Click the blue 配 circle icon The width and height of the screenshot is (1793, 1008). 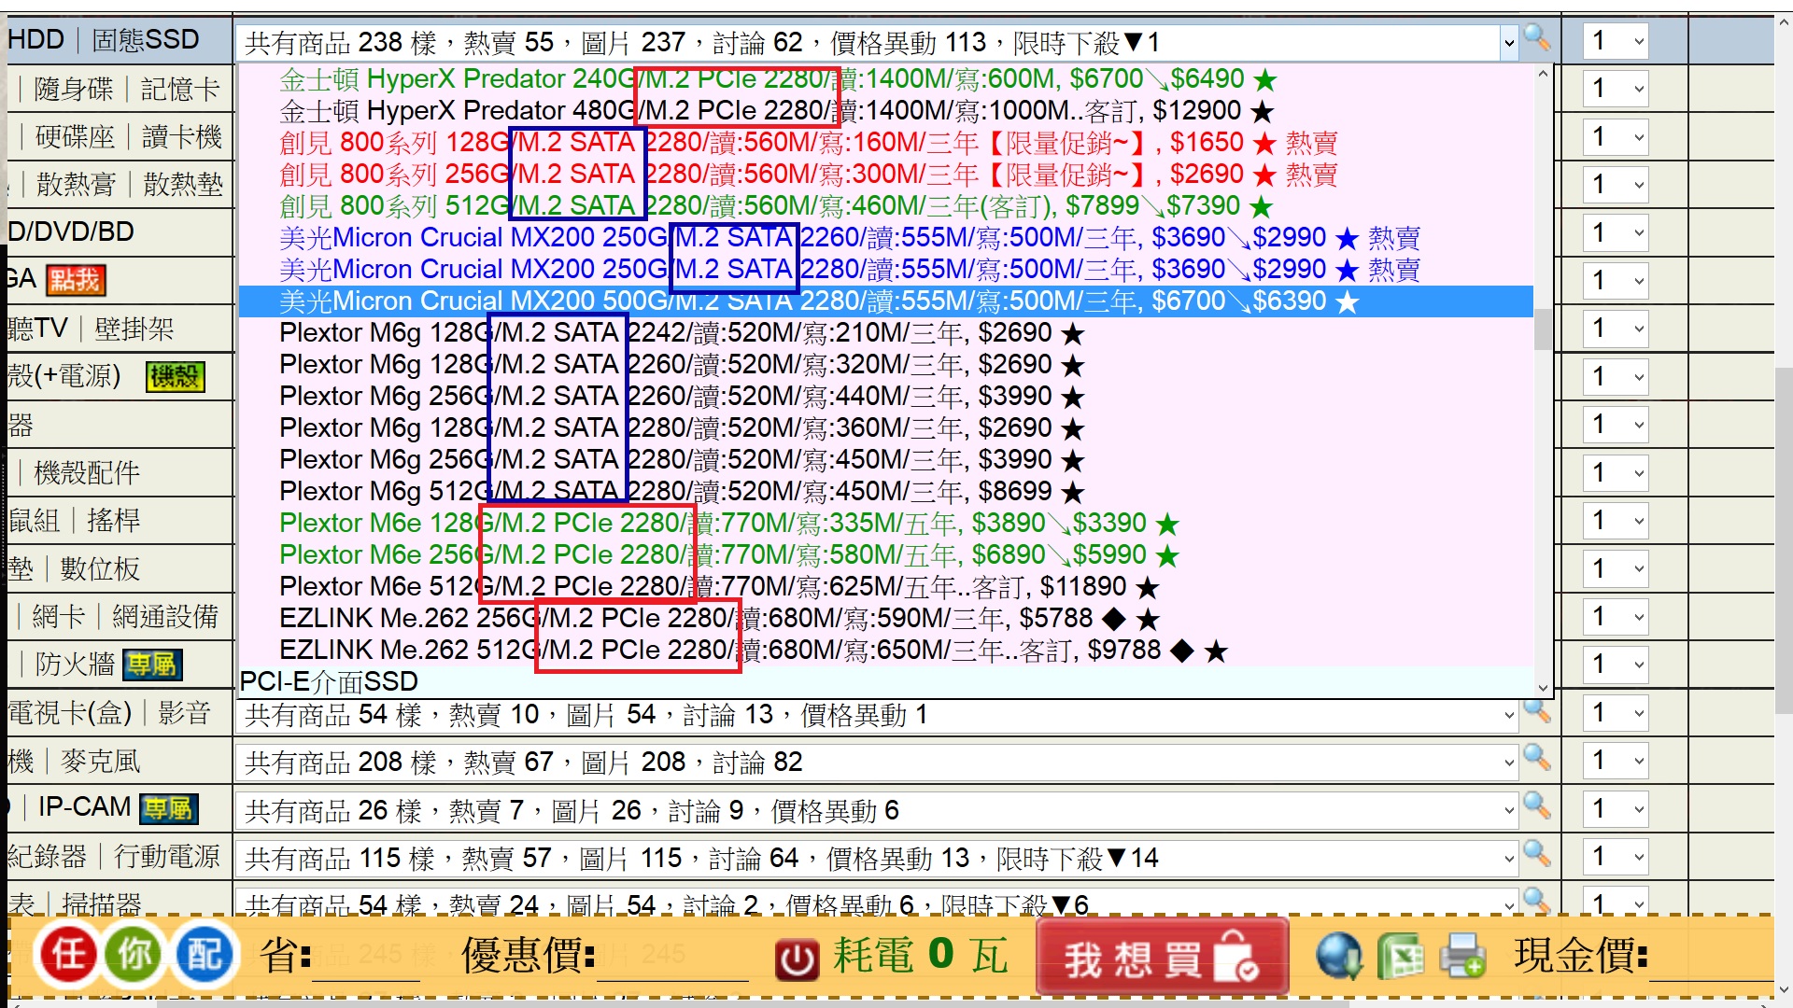(x=205, y=956)
